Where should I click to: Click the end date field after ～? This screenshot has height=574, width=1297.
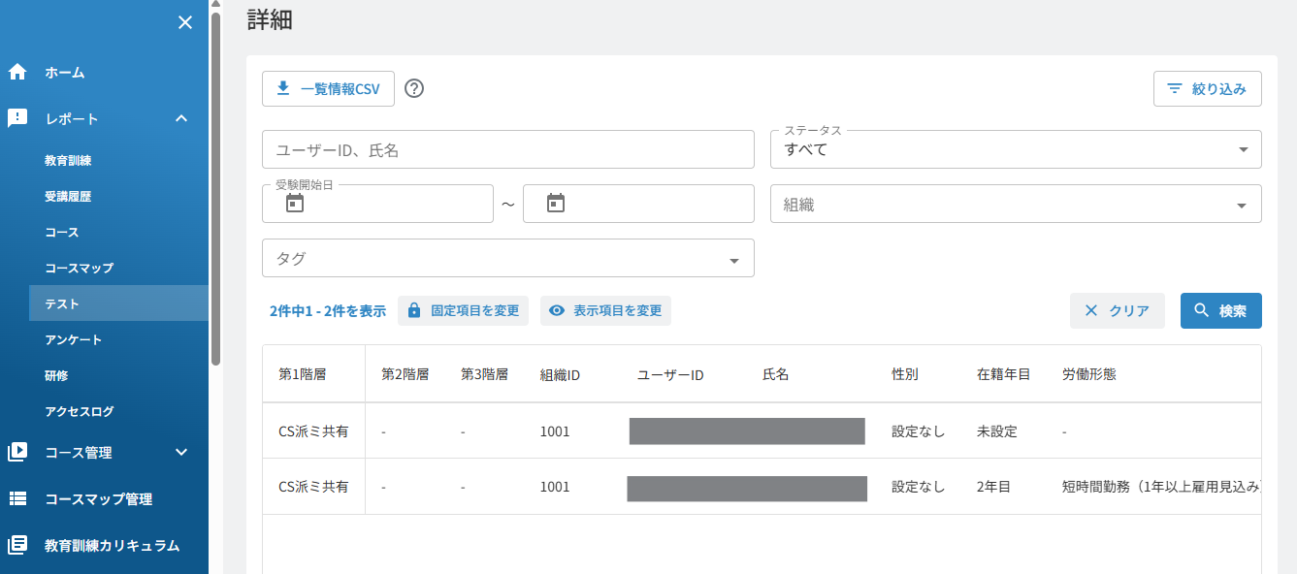click(638, 204)
